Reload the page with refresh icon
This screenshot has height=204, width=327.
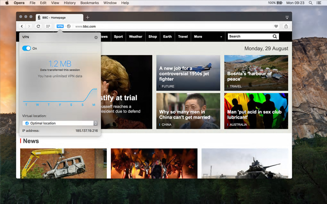[x=38, y=26]
